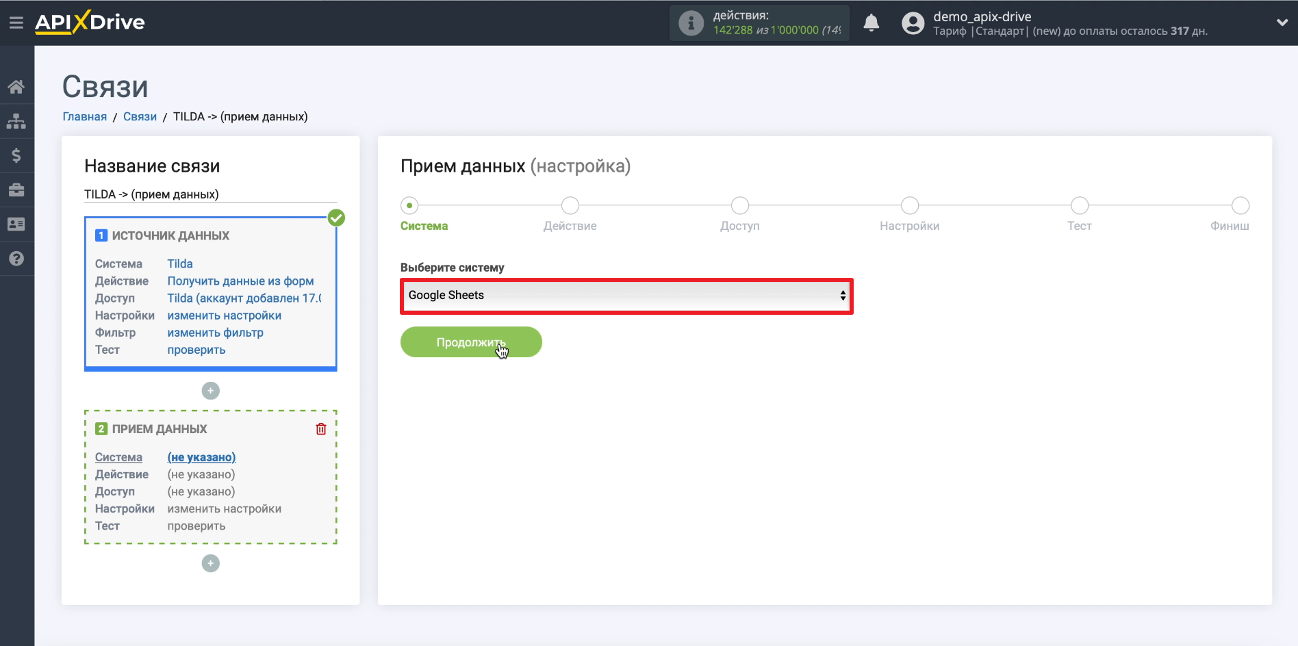The height and width of the screenshot is (646, 1298).
Task: Open the briefcase icon in the sidebar
Action: (16, 190)
